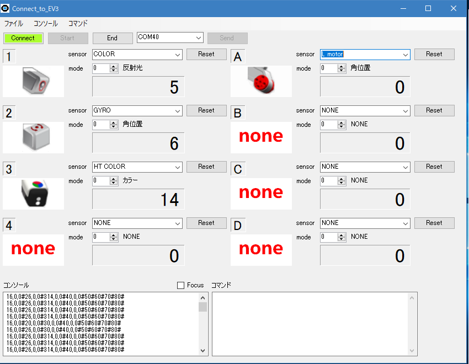This screenshot has height=364, width=469.
Task: Reset the HT COLOR sensor on port 3
Action: 206,167
